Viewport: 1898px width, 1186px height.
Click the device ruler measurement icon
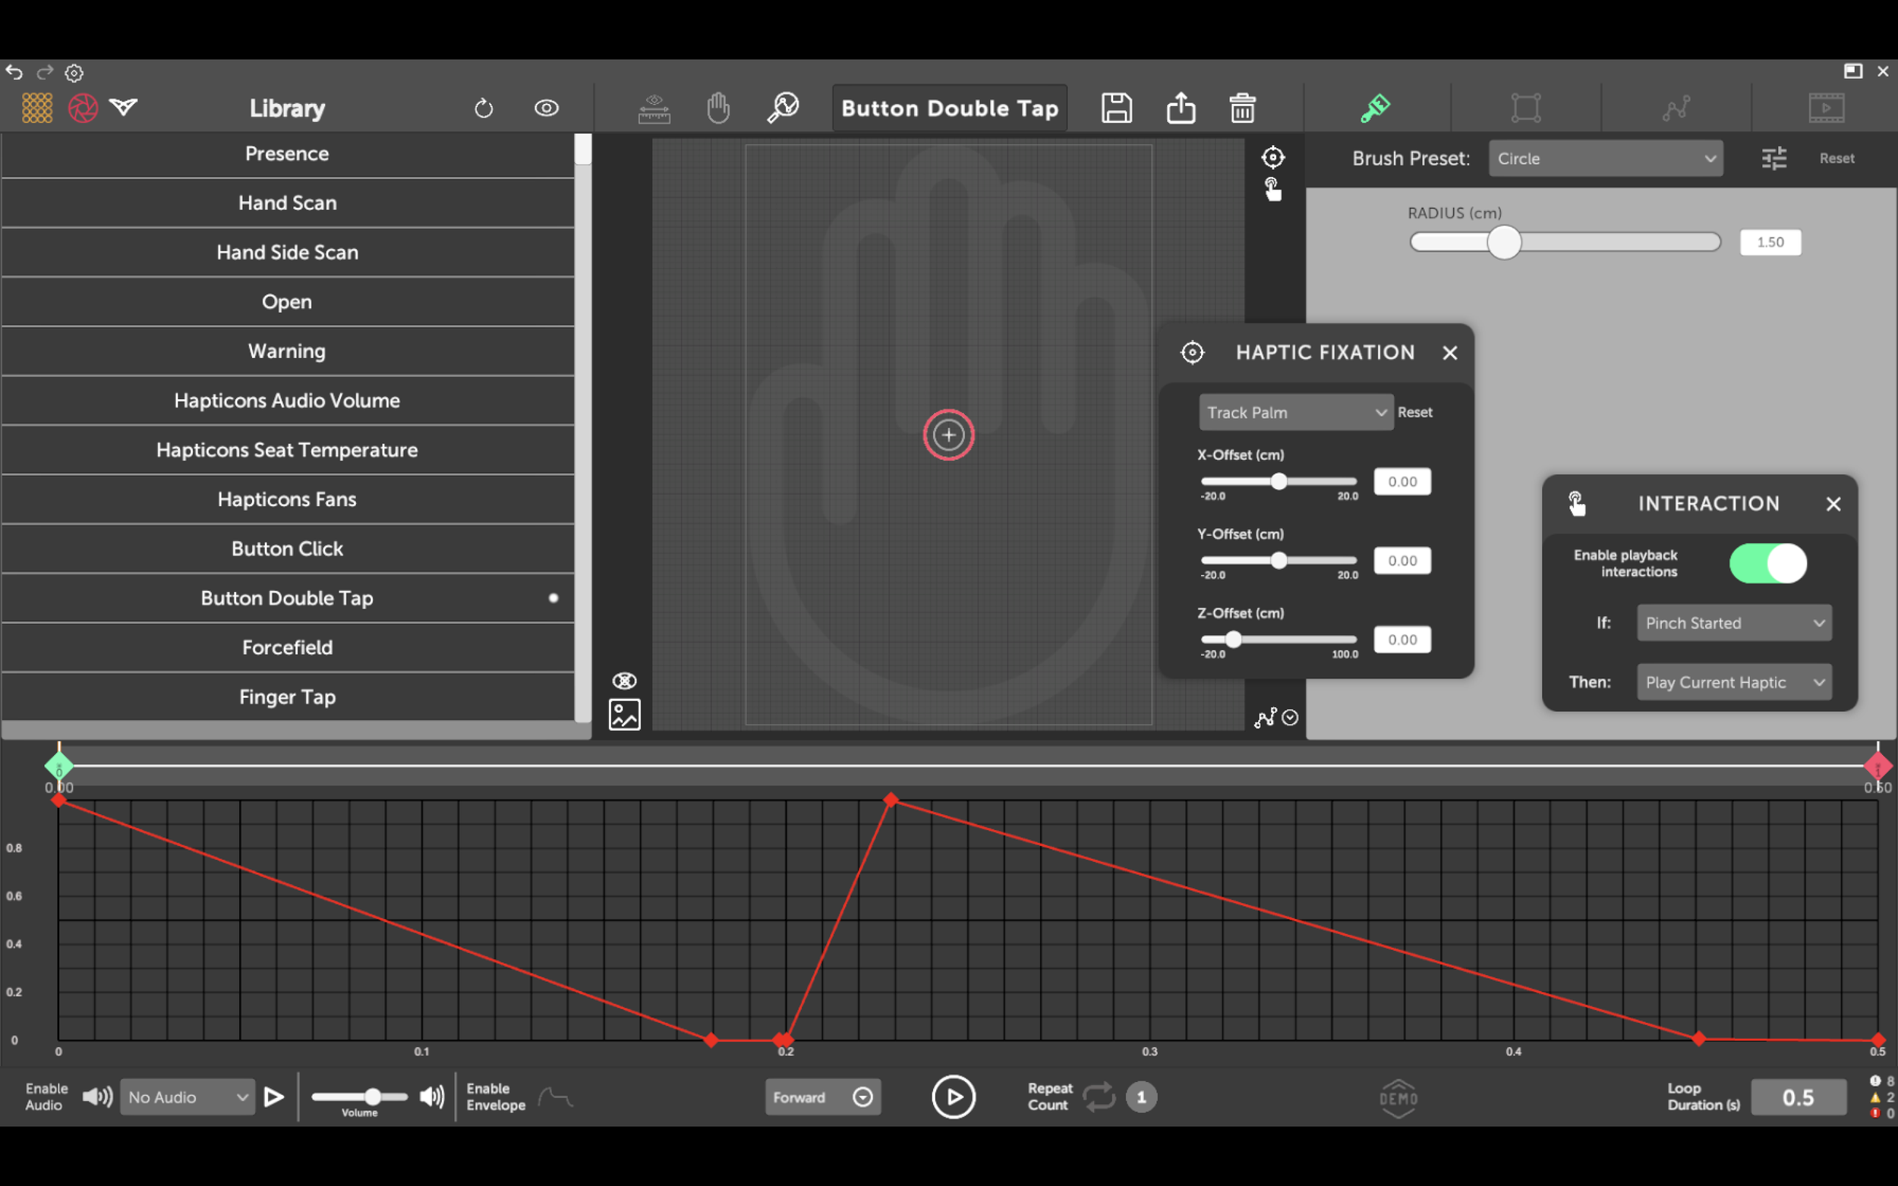click(x=654, y=109)
